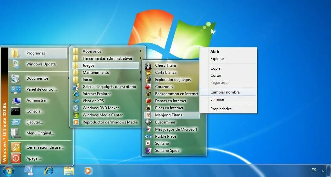
Task: Click the Panel de control icon
Action: [16, 89]
